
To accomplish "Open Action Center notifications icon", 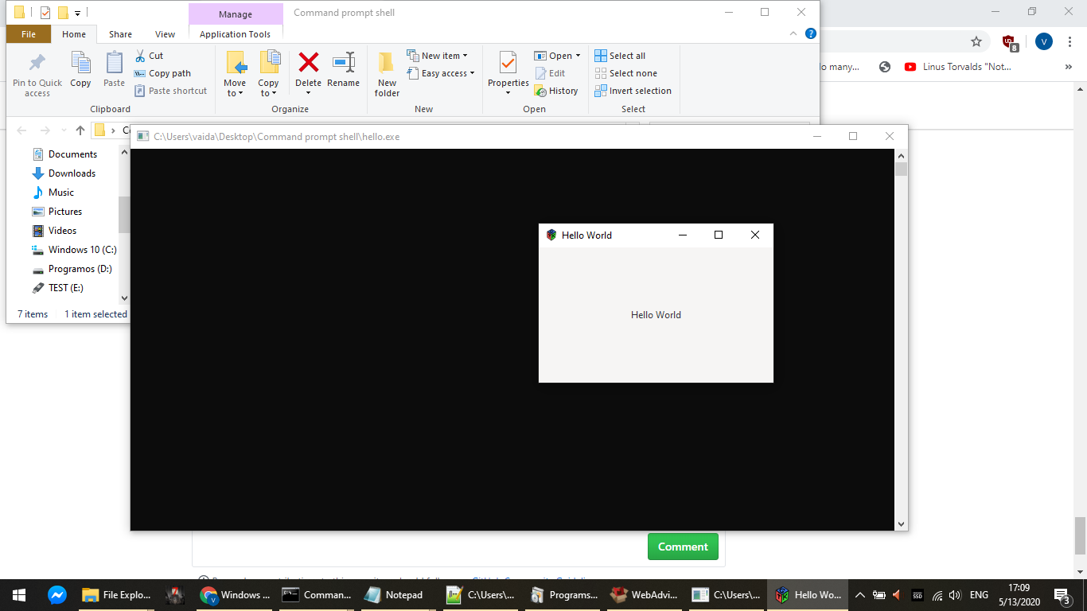I will pos(1062,594).
